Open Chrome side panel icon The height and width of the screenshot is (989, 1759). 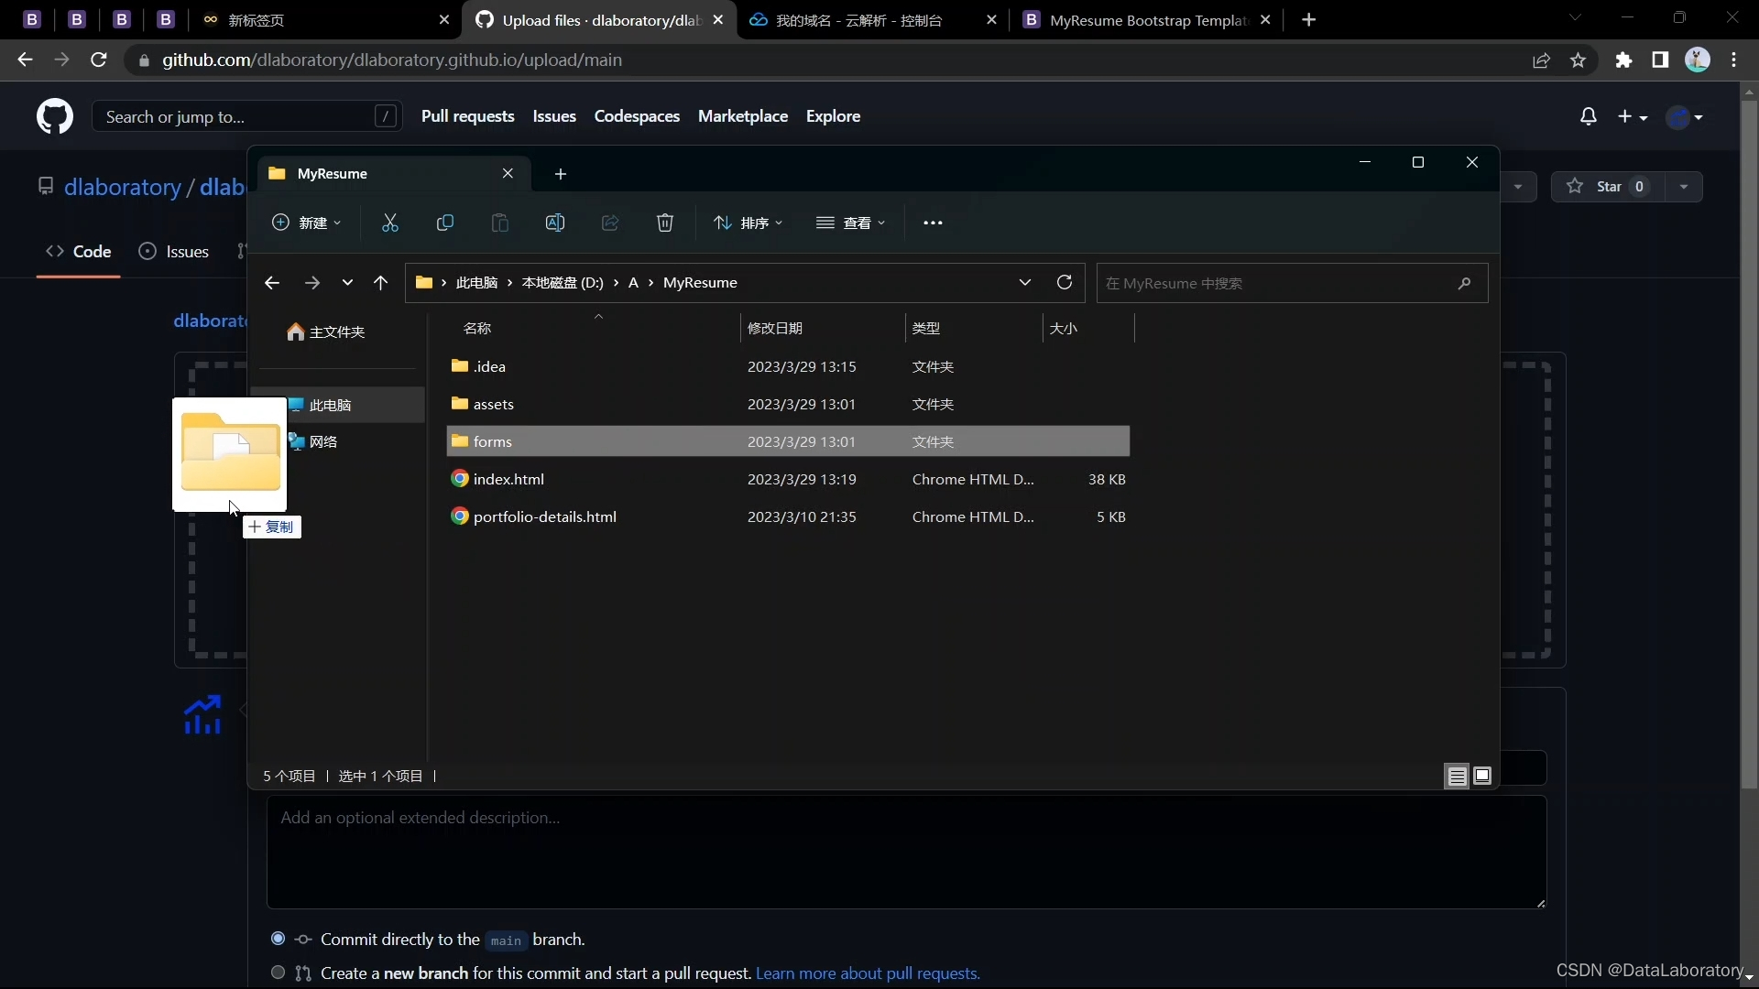click(x=1660, y=60)
